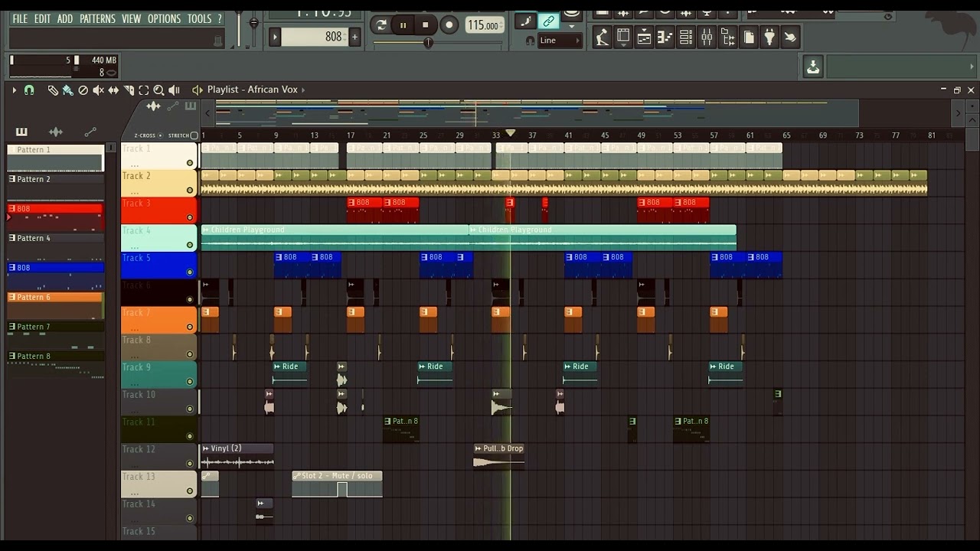
Task: Activate the Playback speaker tool
Action: (174, 90)
